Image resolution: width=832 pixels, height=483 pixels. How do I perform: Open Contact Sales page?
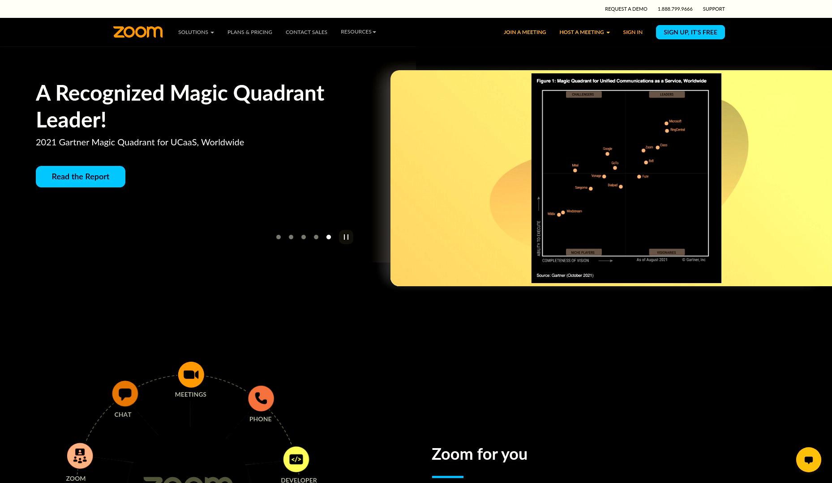306,32
